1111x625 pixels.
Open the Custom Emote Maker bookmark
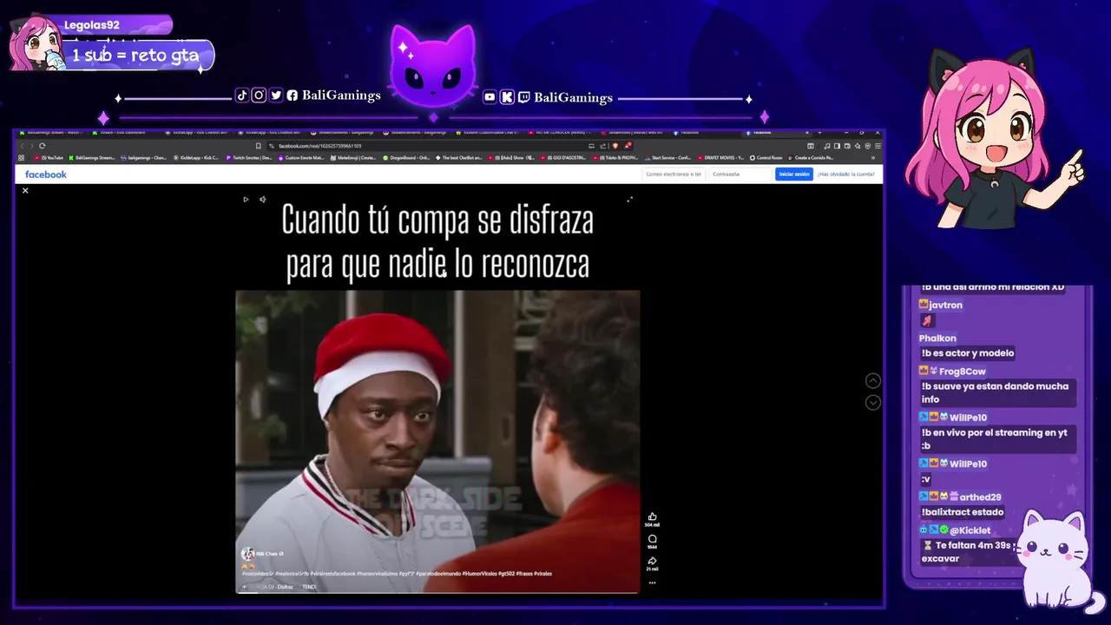301,158
